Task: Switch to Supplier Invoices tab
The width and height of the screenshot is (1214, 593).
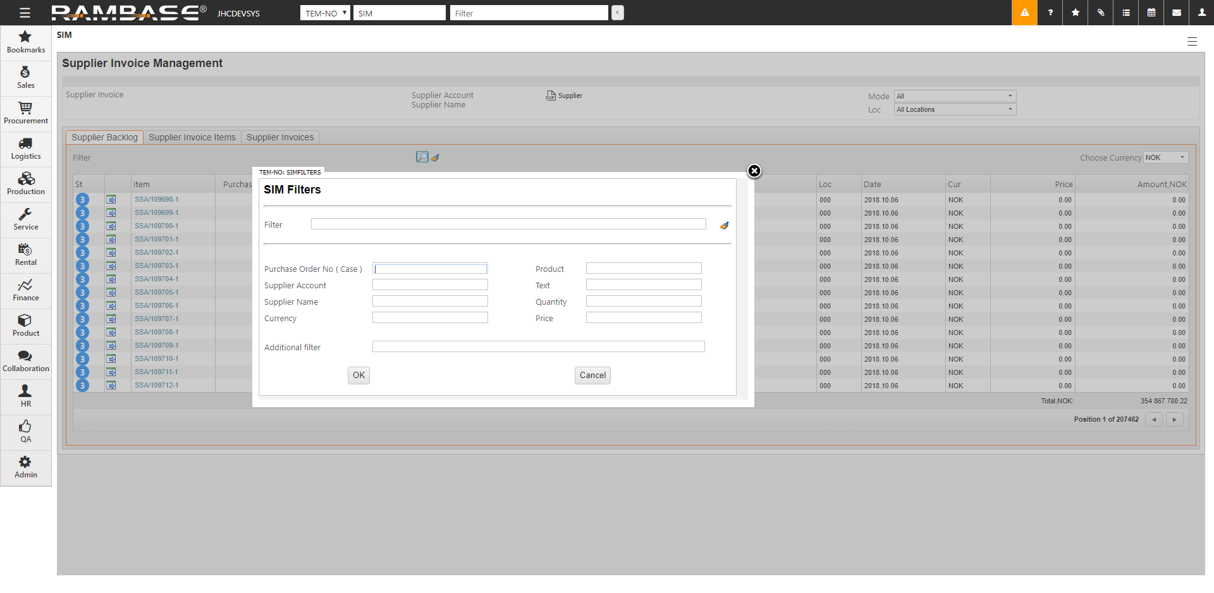Action: tap(279, 137)
